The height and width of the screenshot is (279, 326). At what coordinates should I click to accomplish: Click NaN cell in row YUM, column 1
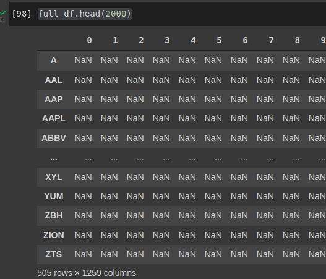pos(109,197)
